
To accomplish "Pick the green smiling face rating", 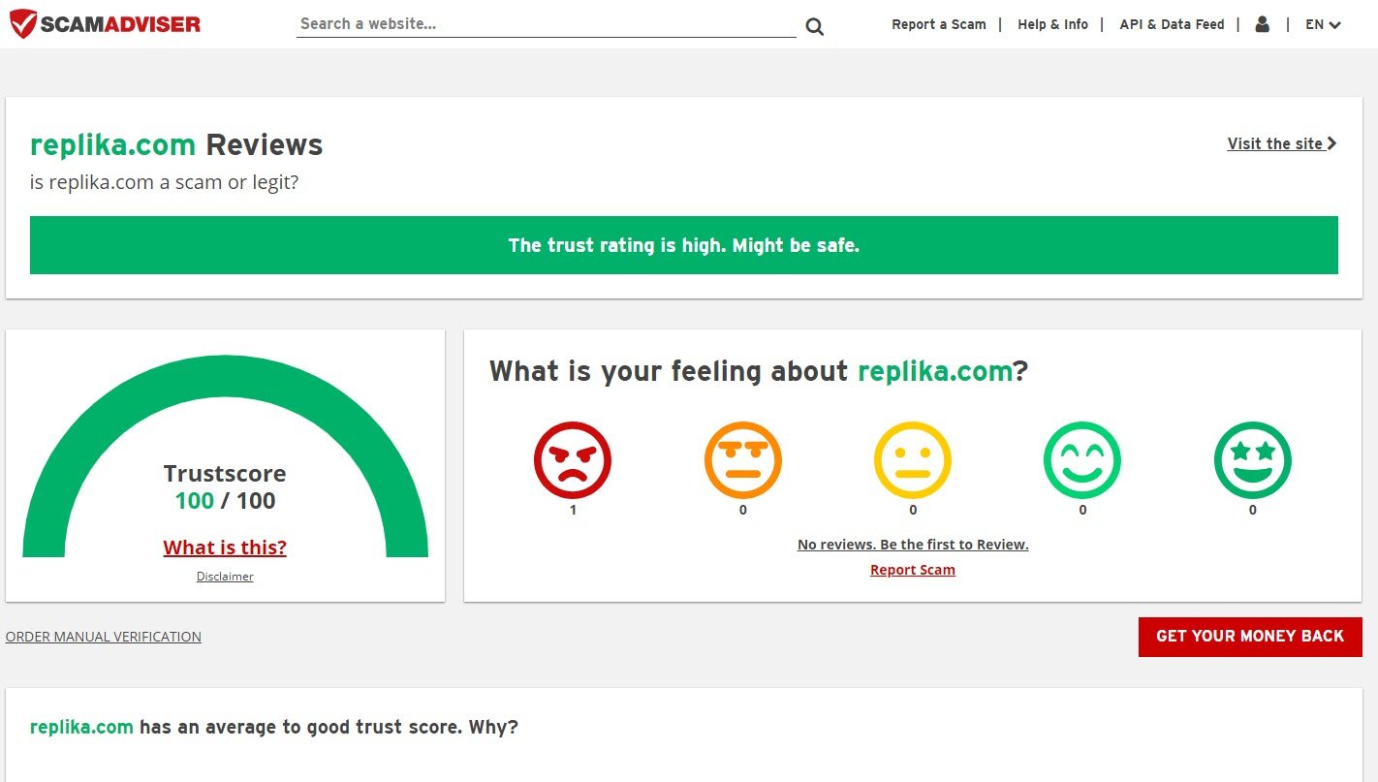I will [x=1082, y=460].
